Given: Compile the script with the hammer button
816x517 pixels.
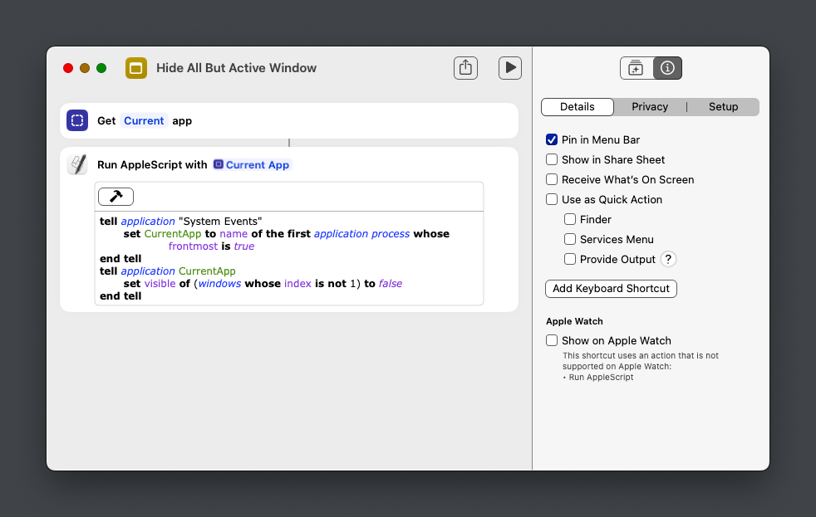Looking at the screenshot, I should click(116, 197).
